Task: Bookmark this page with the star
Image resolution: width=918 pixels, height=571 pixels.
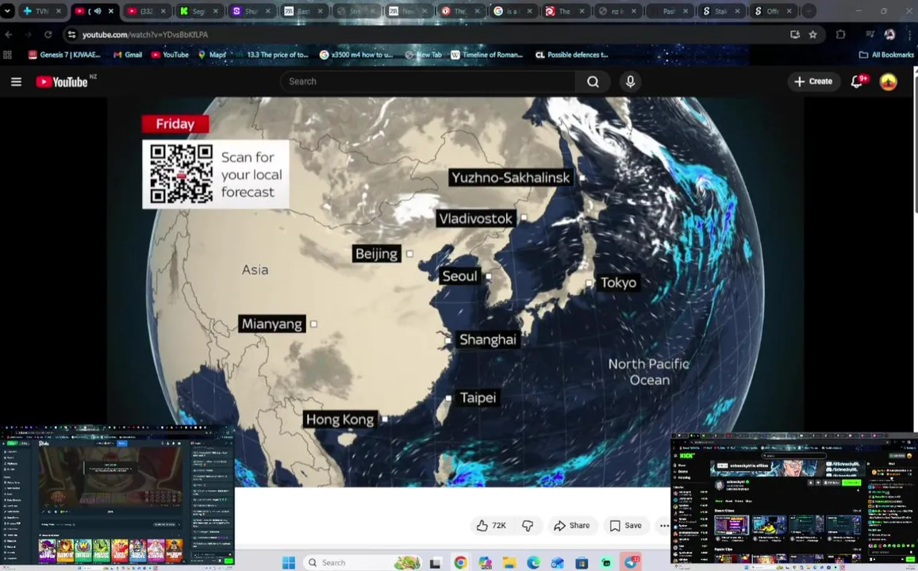Action: point(813,35)
